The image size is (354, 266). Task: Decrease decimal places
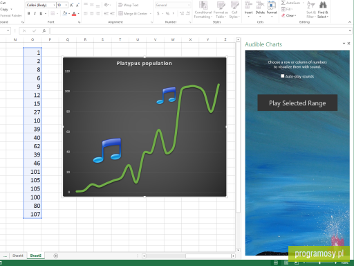188,14
